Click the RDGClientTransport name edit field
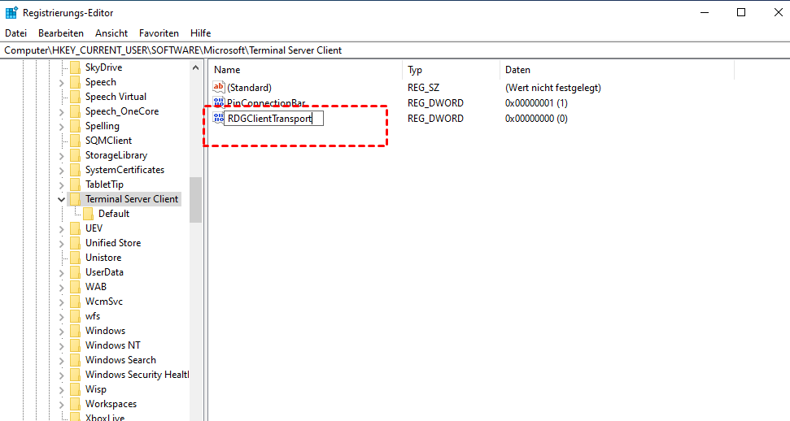 273,119
